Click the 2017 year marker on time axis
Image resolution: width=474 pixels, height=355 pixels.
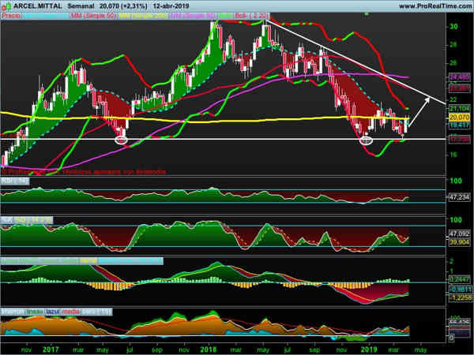click(51, 349)
